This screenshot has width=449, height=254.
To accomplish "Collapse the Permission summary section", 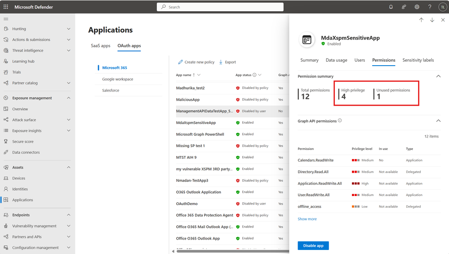I will tap(438, 76).
